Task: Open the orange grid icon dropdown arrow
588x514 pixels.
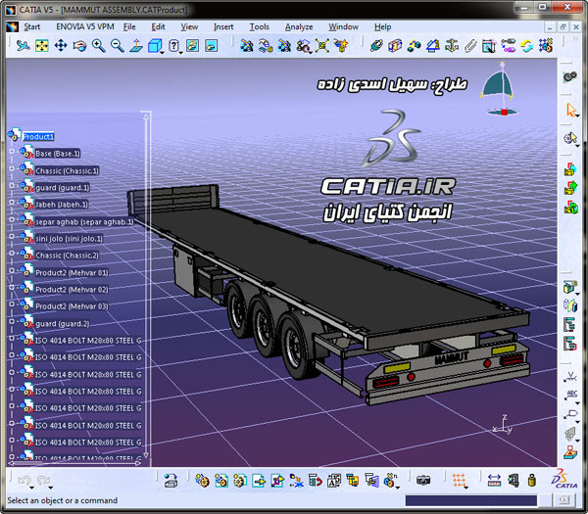Action: [466, 488]
